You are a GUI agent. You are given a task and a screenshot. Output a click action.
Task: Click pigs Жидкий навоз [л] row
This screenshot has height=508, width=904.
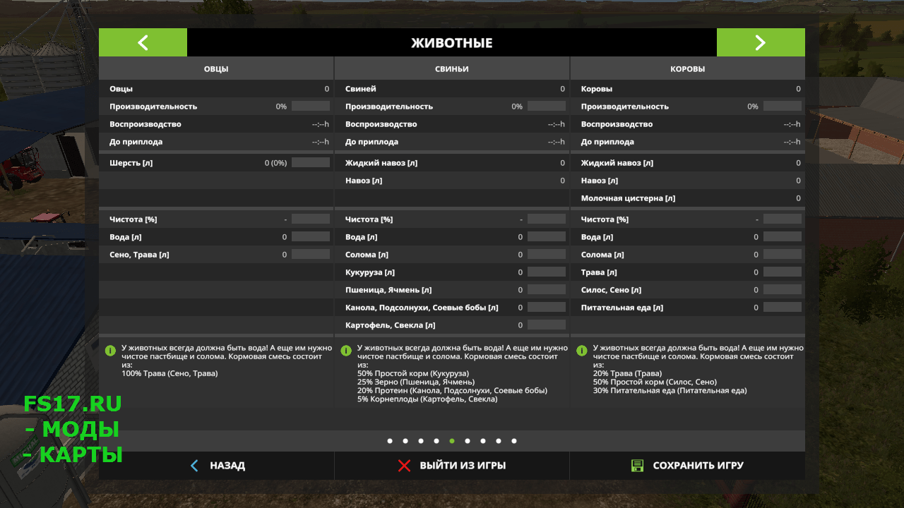pyautogui.click(x=452, y=163)
